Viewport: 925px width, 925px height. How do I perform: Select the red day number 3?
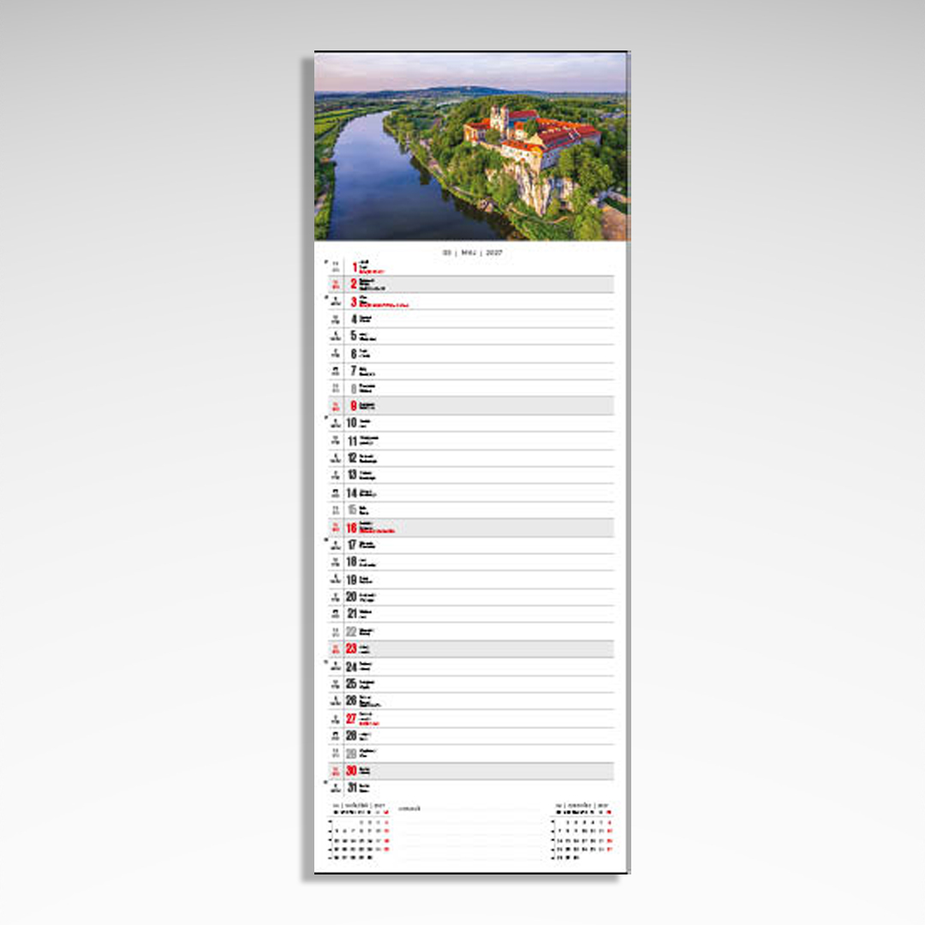(354, 302)
